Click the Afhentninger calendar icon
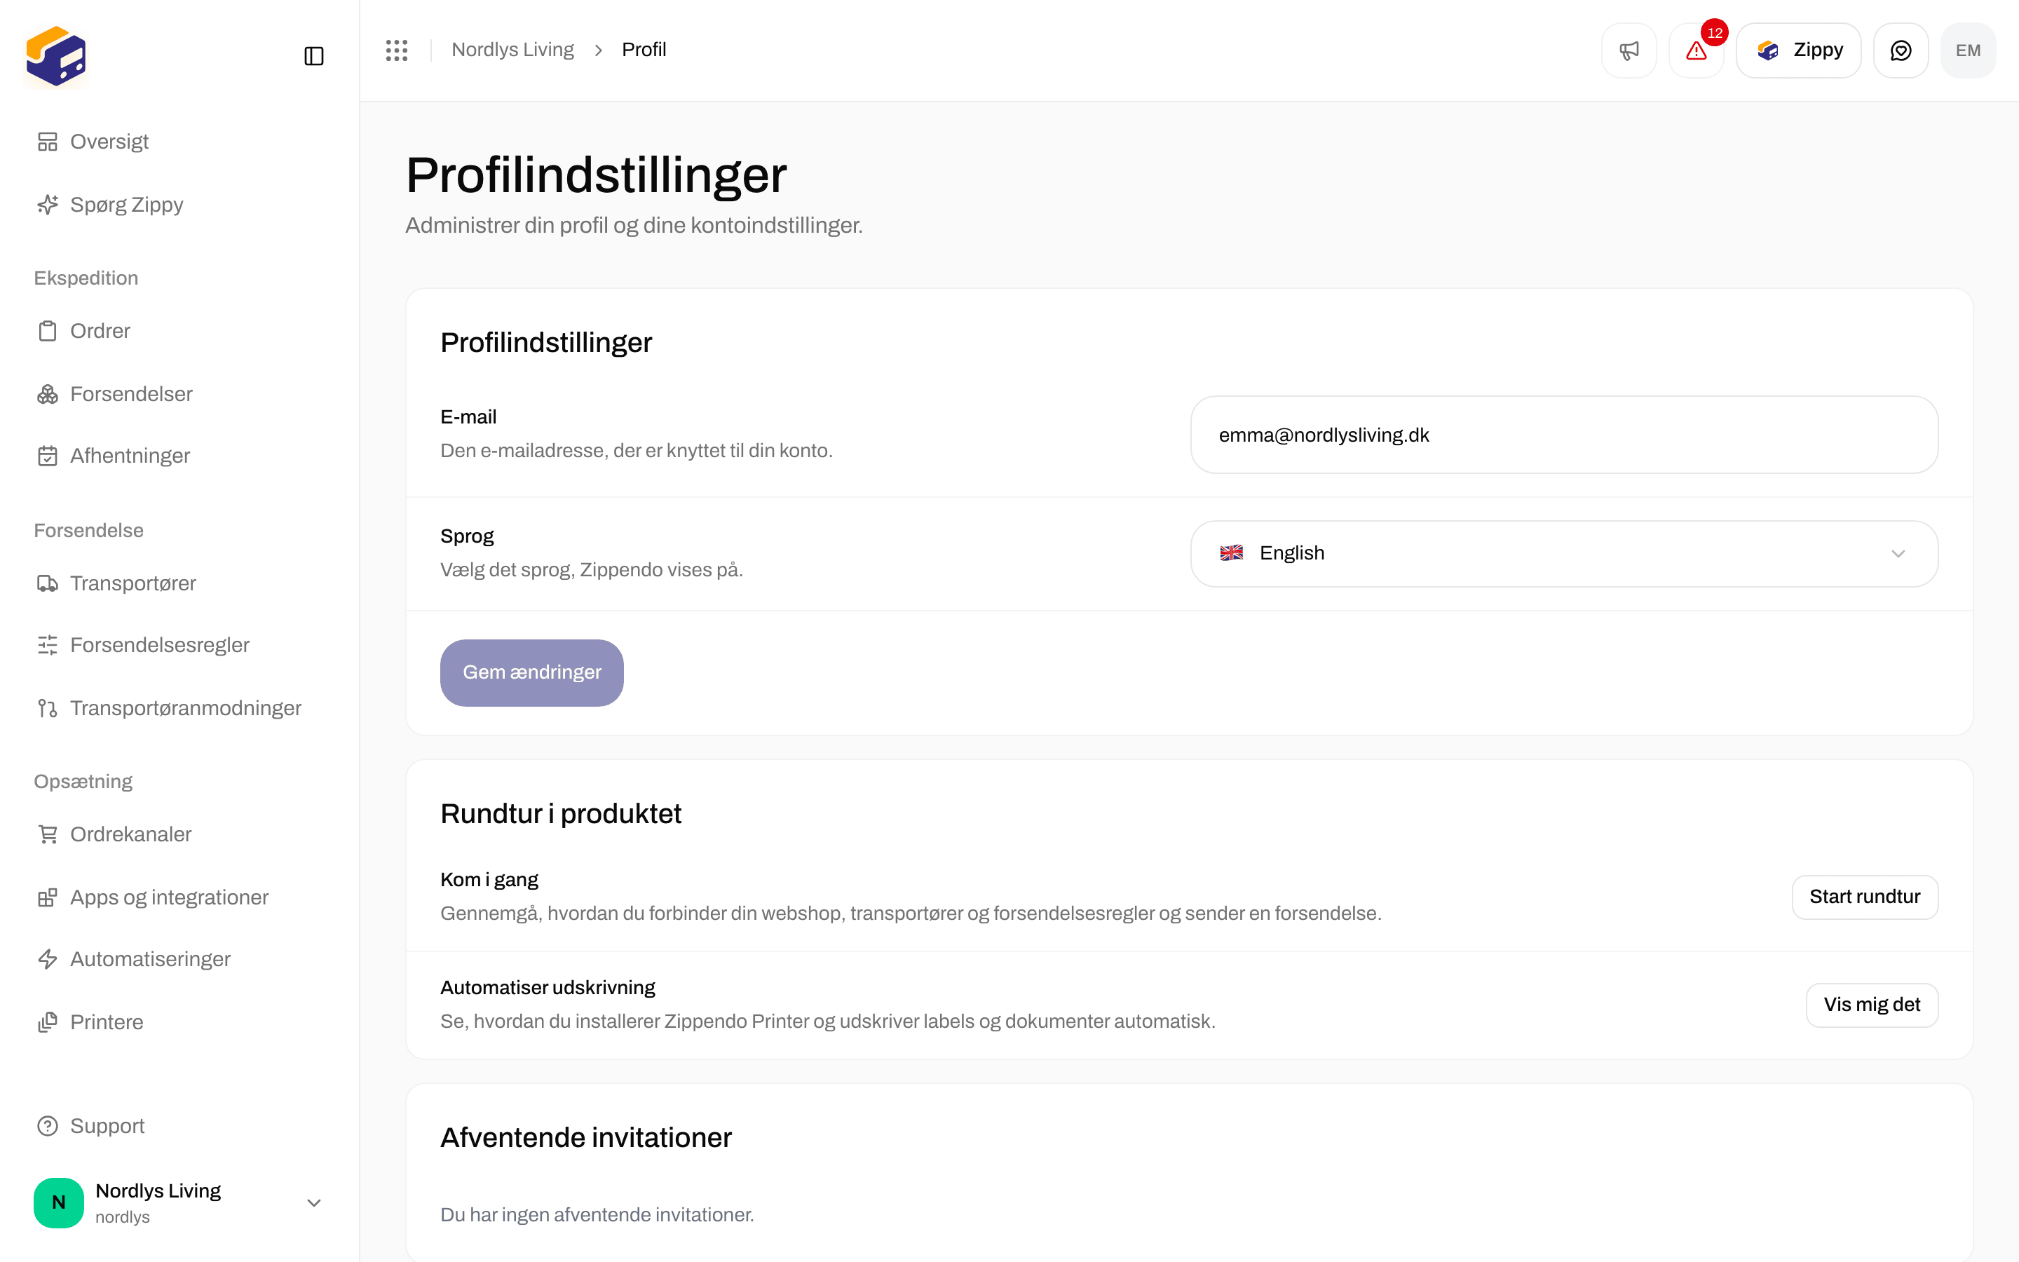 coord(48,456)
